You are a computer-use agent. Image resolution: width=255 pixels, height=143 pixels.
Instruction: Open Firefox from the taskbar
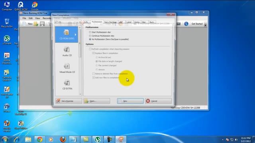coord(63,139)
